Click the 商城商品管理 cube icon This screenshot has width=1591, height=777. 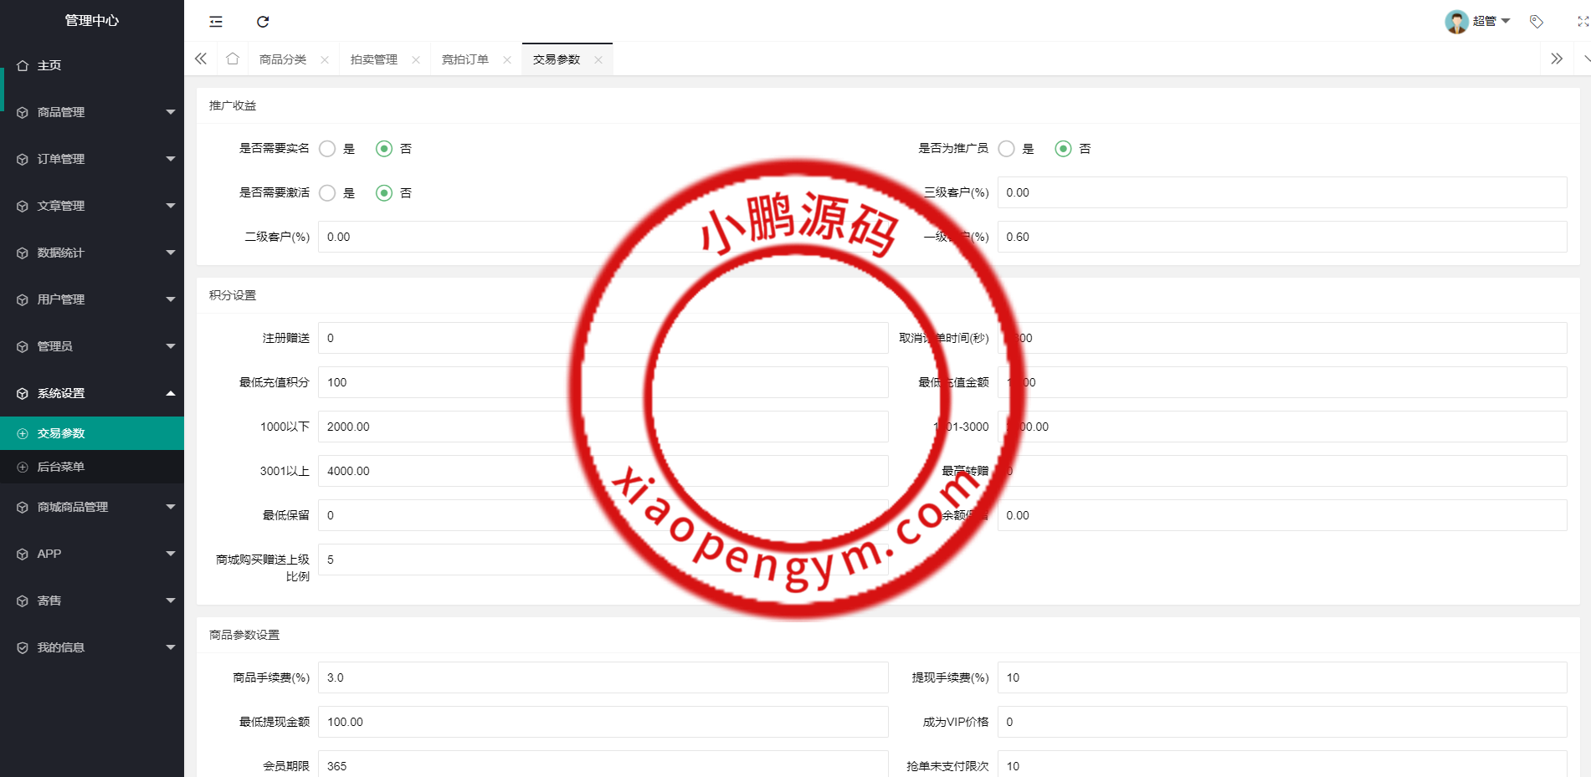click(x=23, y=507)
